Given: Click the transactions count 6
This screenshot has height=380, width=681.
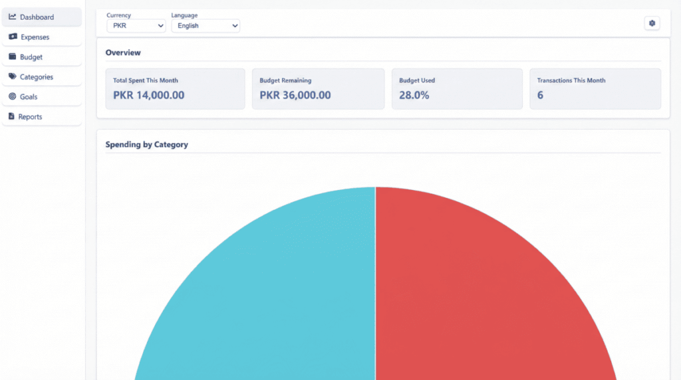Looking at the screenshot, I should click(x=540, y=95).
